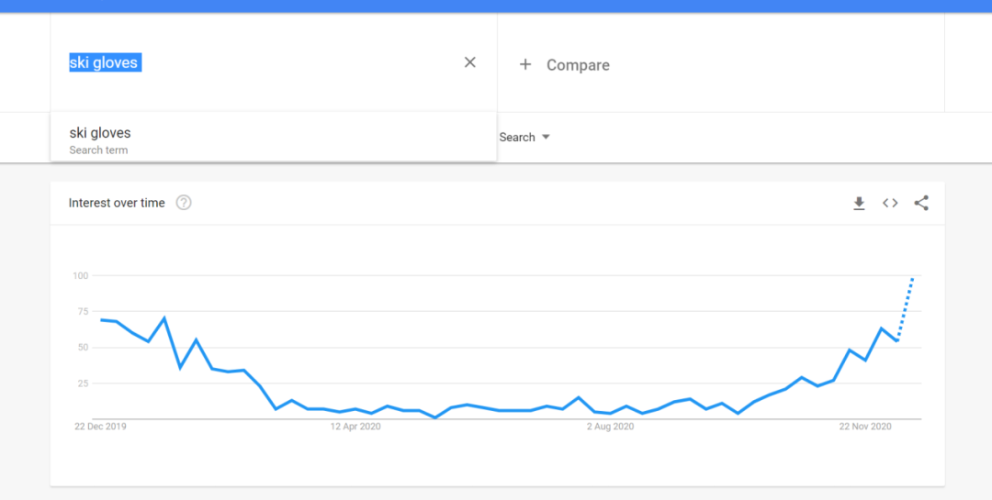Screen dimensions: 992x500
Task: Expand the Search type dropdown arrow
Action: pyautogui.click(x=546, y=137)
